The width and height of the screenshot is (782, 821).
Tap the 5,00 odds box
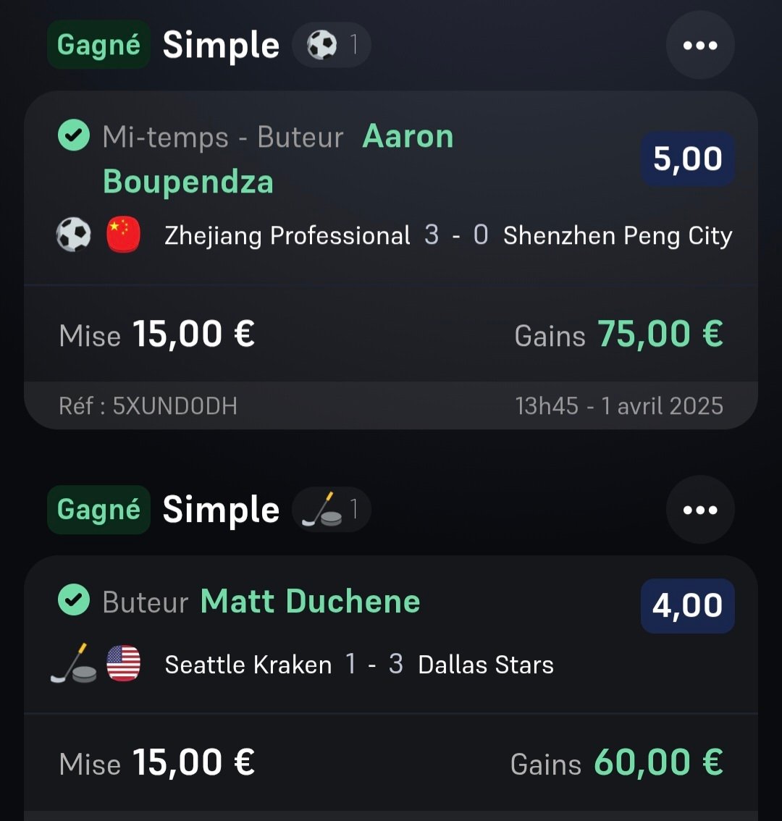tap(688, 159)
